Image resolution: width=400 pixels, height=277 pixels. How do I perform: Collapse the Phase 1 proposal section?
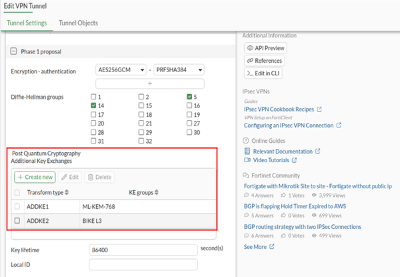tap(14, 51)
